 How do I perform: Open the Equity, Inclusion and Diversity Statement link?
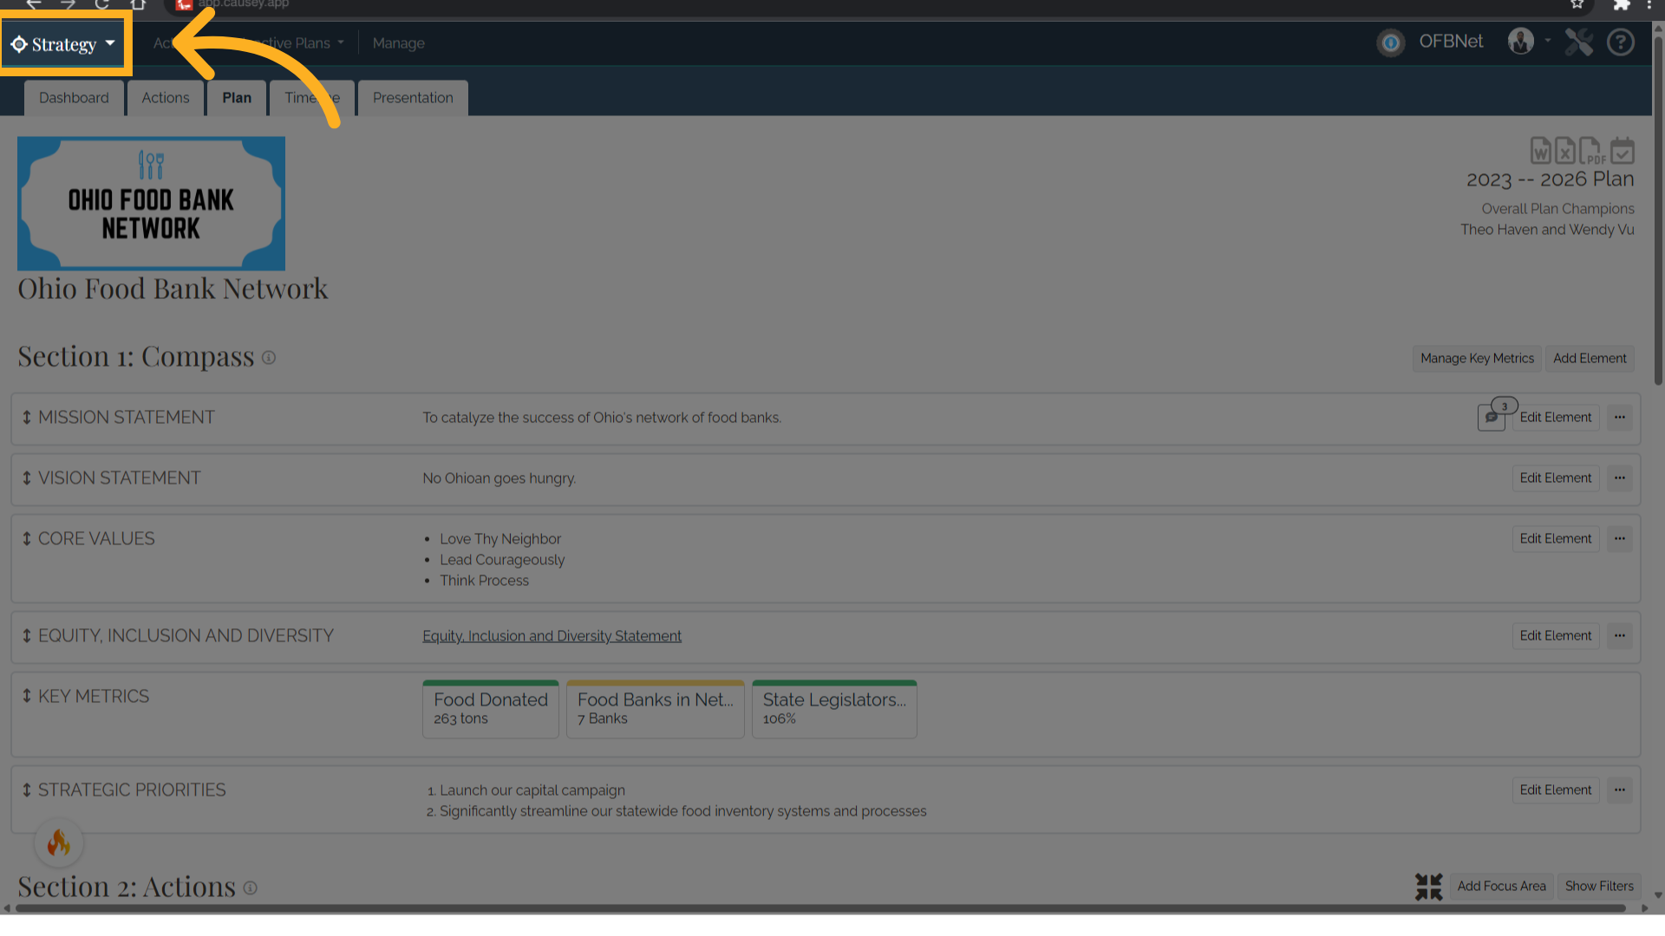[x=552, y=636]
